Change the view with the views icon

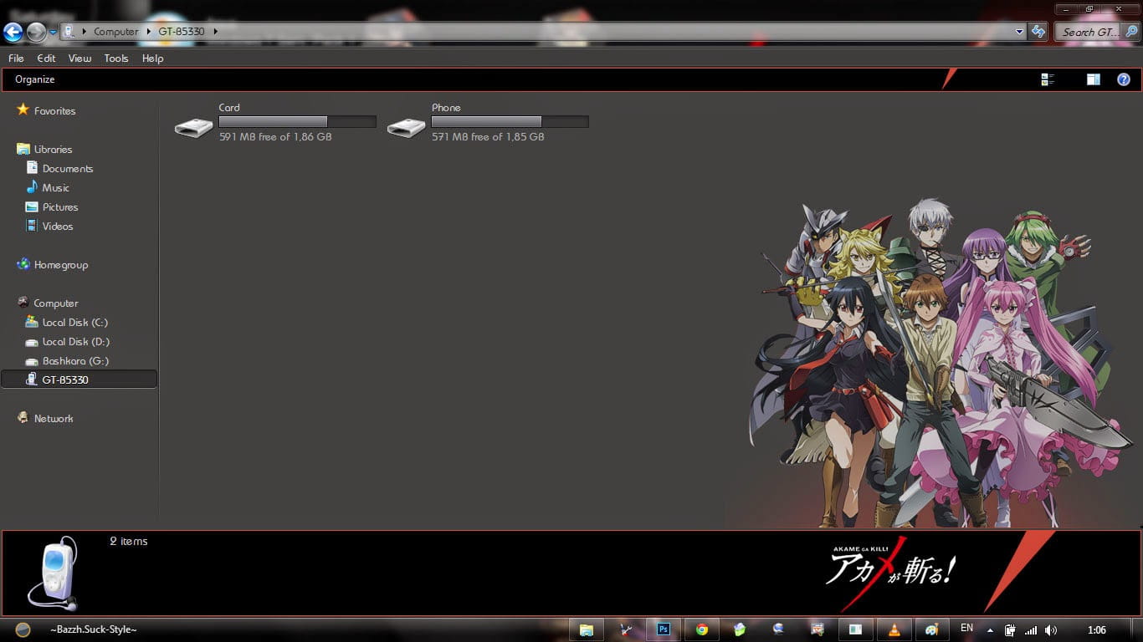coord(1048,79)
